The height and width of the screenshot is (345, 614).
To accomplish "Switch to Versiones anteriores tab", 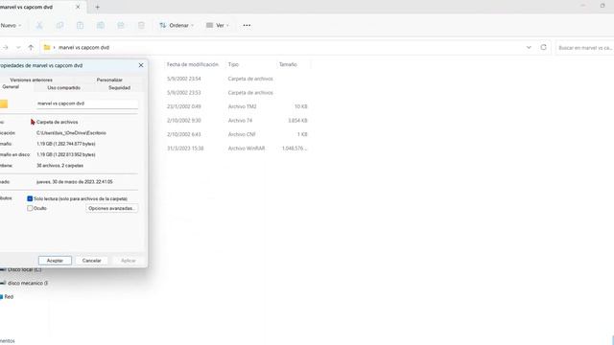I will tap(32, 80).
